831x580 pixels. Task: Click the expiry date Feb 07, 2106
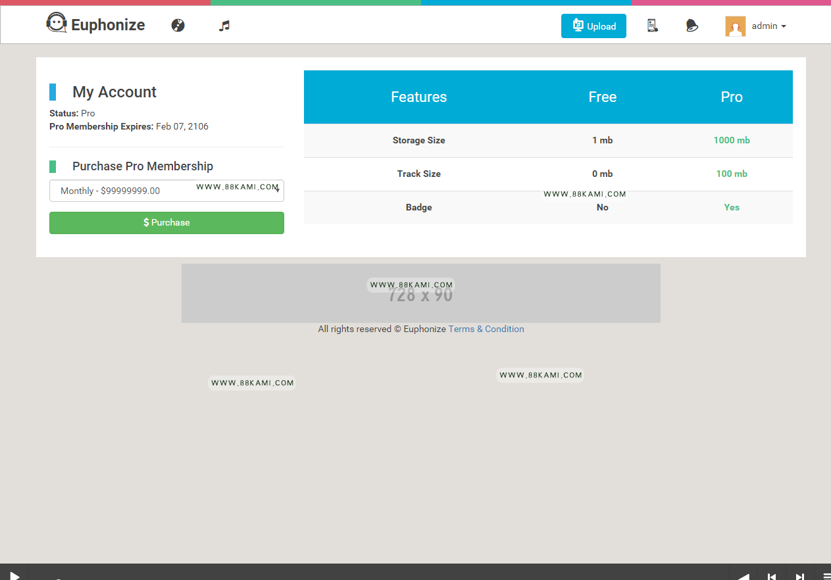[x=182, y=126]
